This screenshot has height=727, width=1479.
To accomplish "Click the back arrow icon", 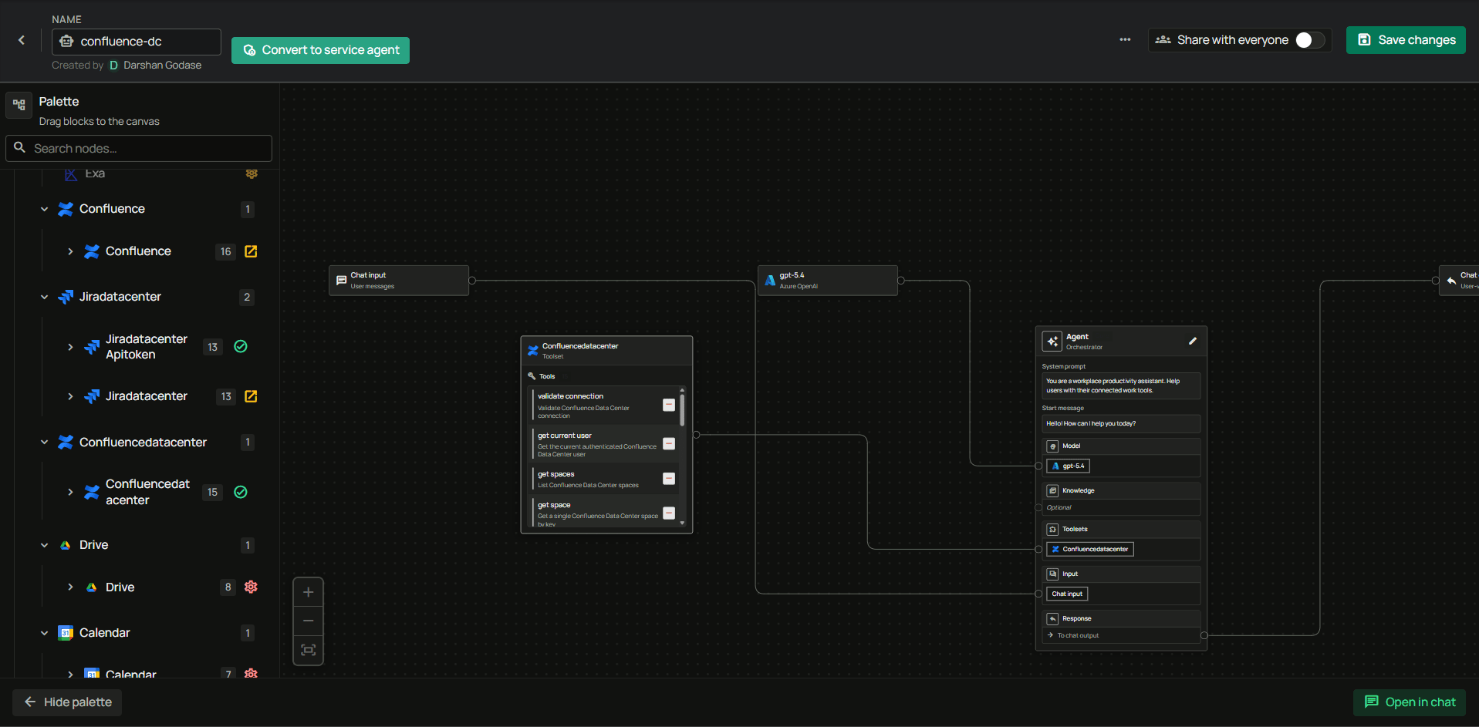I will tap(22, 40).
